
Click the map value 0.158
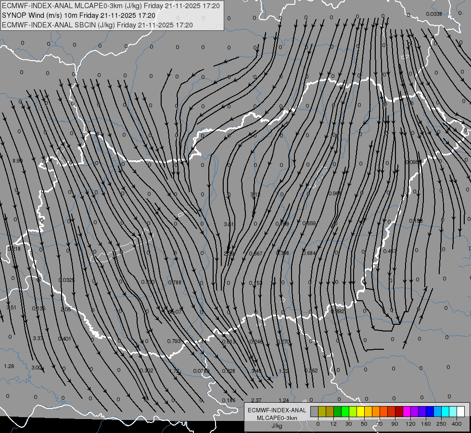click(416, 221)
